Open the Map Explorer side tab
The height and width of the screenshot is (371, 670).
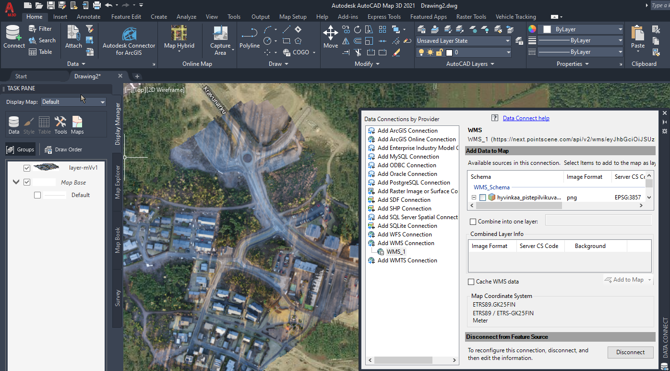(118, 182)
